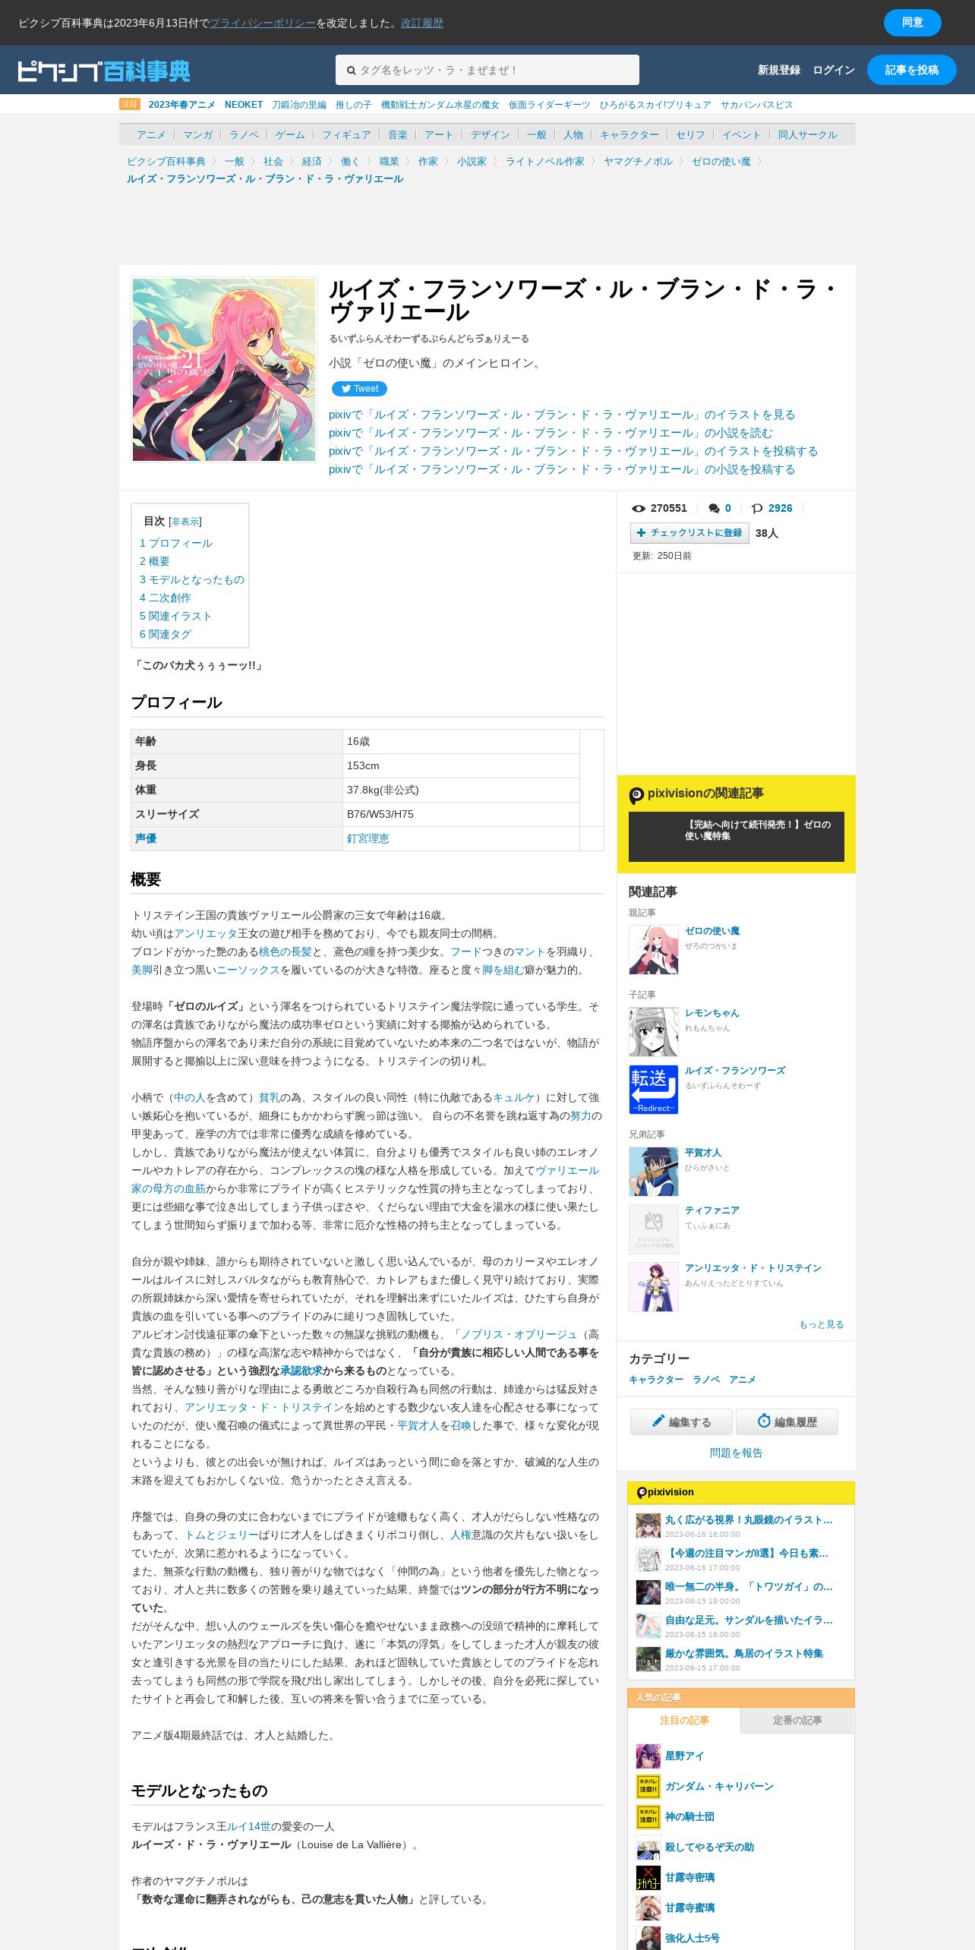This screenshot has width=975, height=1950.
Task: Click the 転送 Redirect icon
Action: coord(653,1090)
